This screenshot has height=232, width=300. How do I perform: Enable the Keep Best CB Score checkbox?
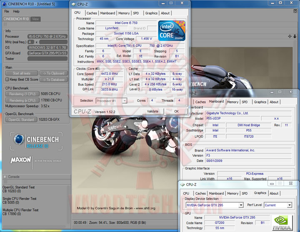(x=7, y=80)
